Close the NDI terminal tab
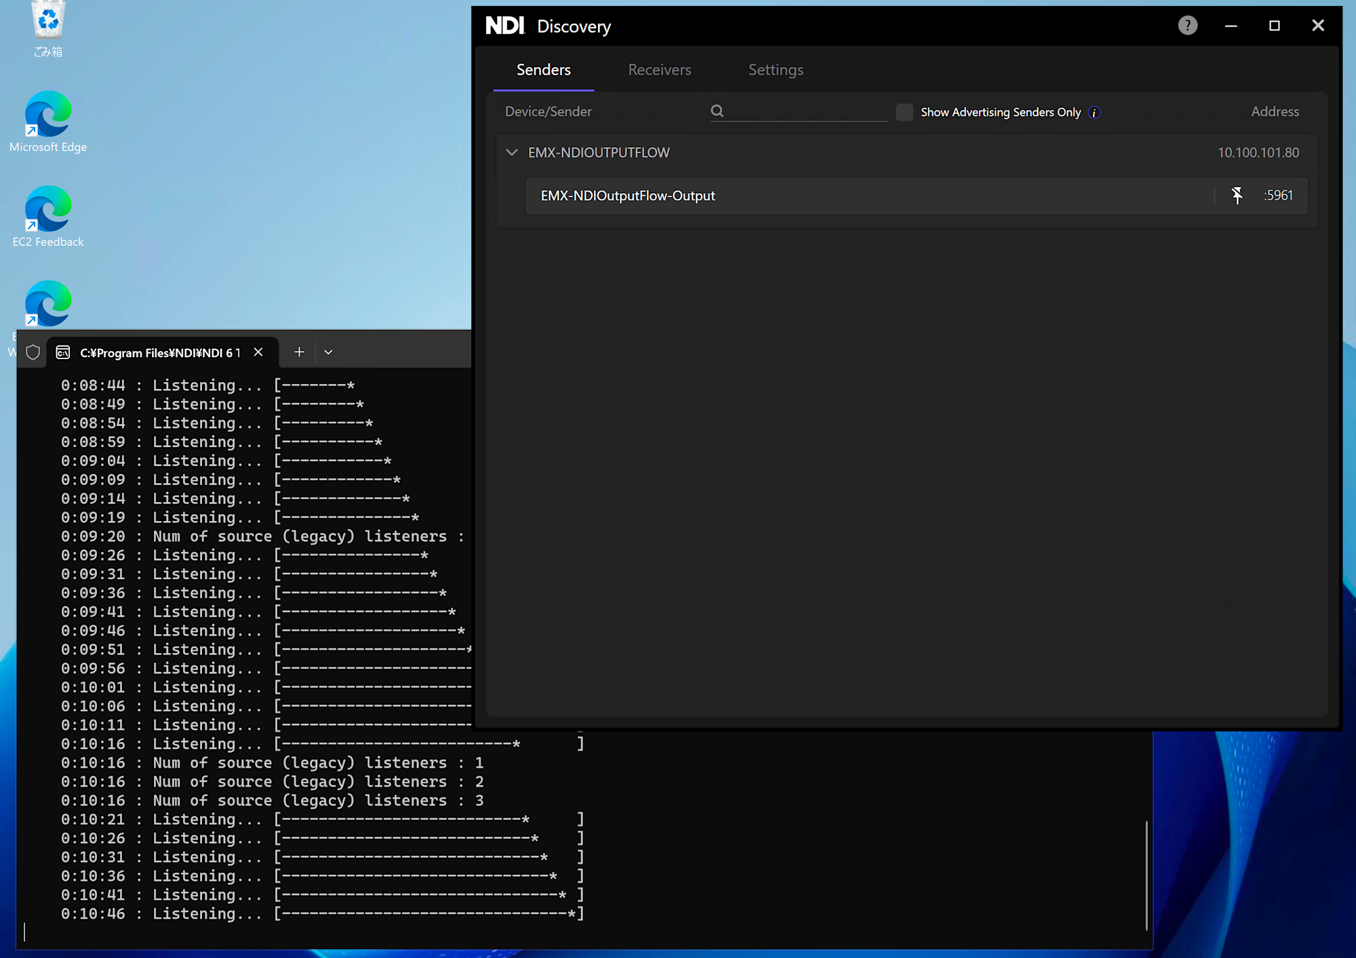 (258, 352)
